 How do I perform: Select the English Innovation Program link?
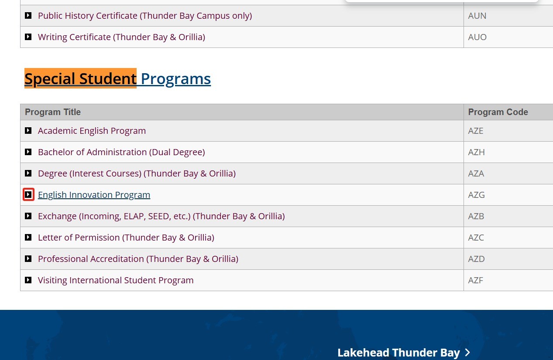[94, 195]
